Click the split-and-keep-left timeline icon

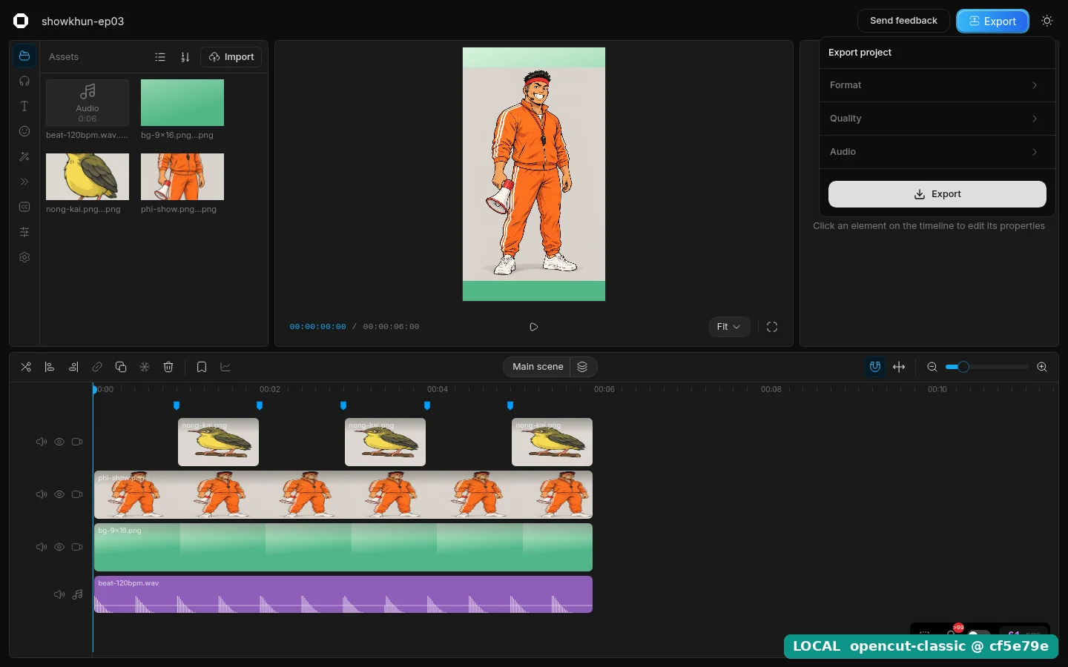[50, 367]
